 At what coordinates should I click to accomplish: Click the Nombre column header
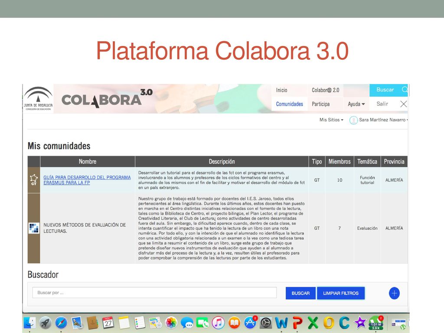[88, 161]
